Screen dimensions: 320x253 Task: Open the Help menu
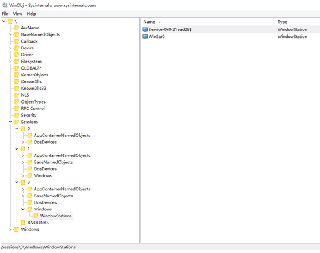[31, 14]
